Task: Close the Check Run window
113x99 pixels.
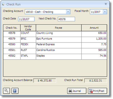Action: click(106, 4)
